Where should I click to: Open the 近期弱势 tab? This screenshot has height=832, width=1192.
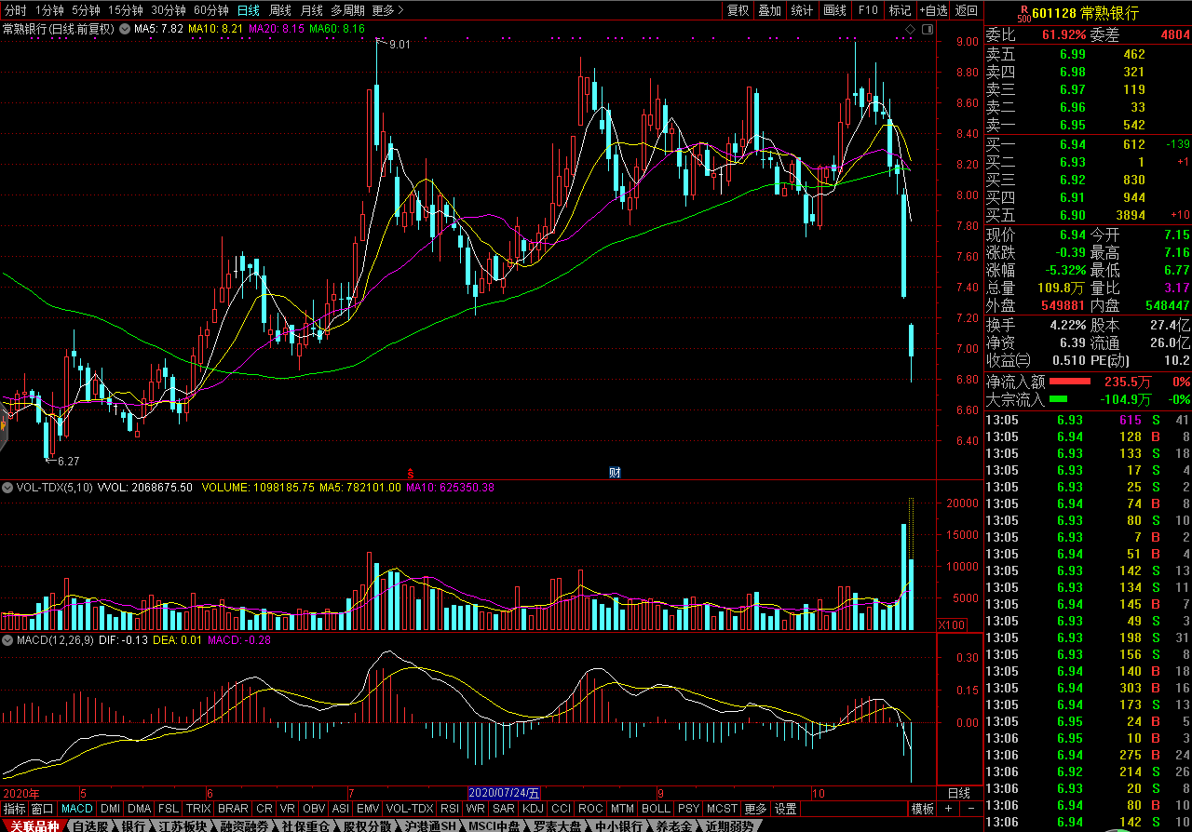coord(729,825)
